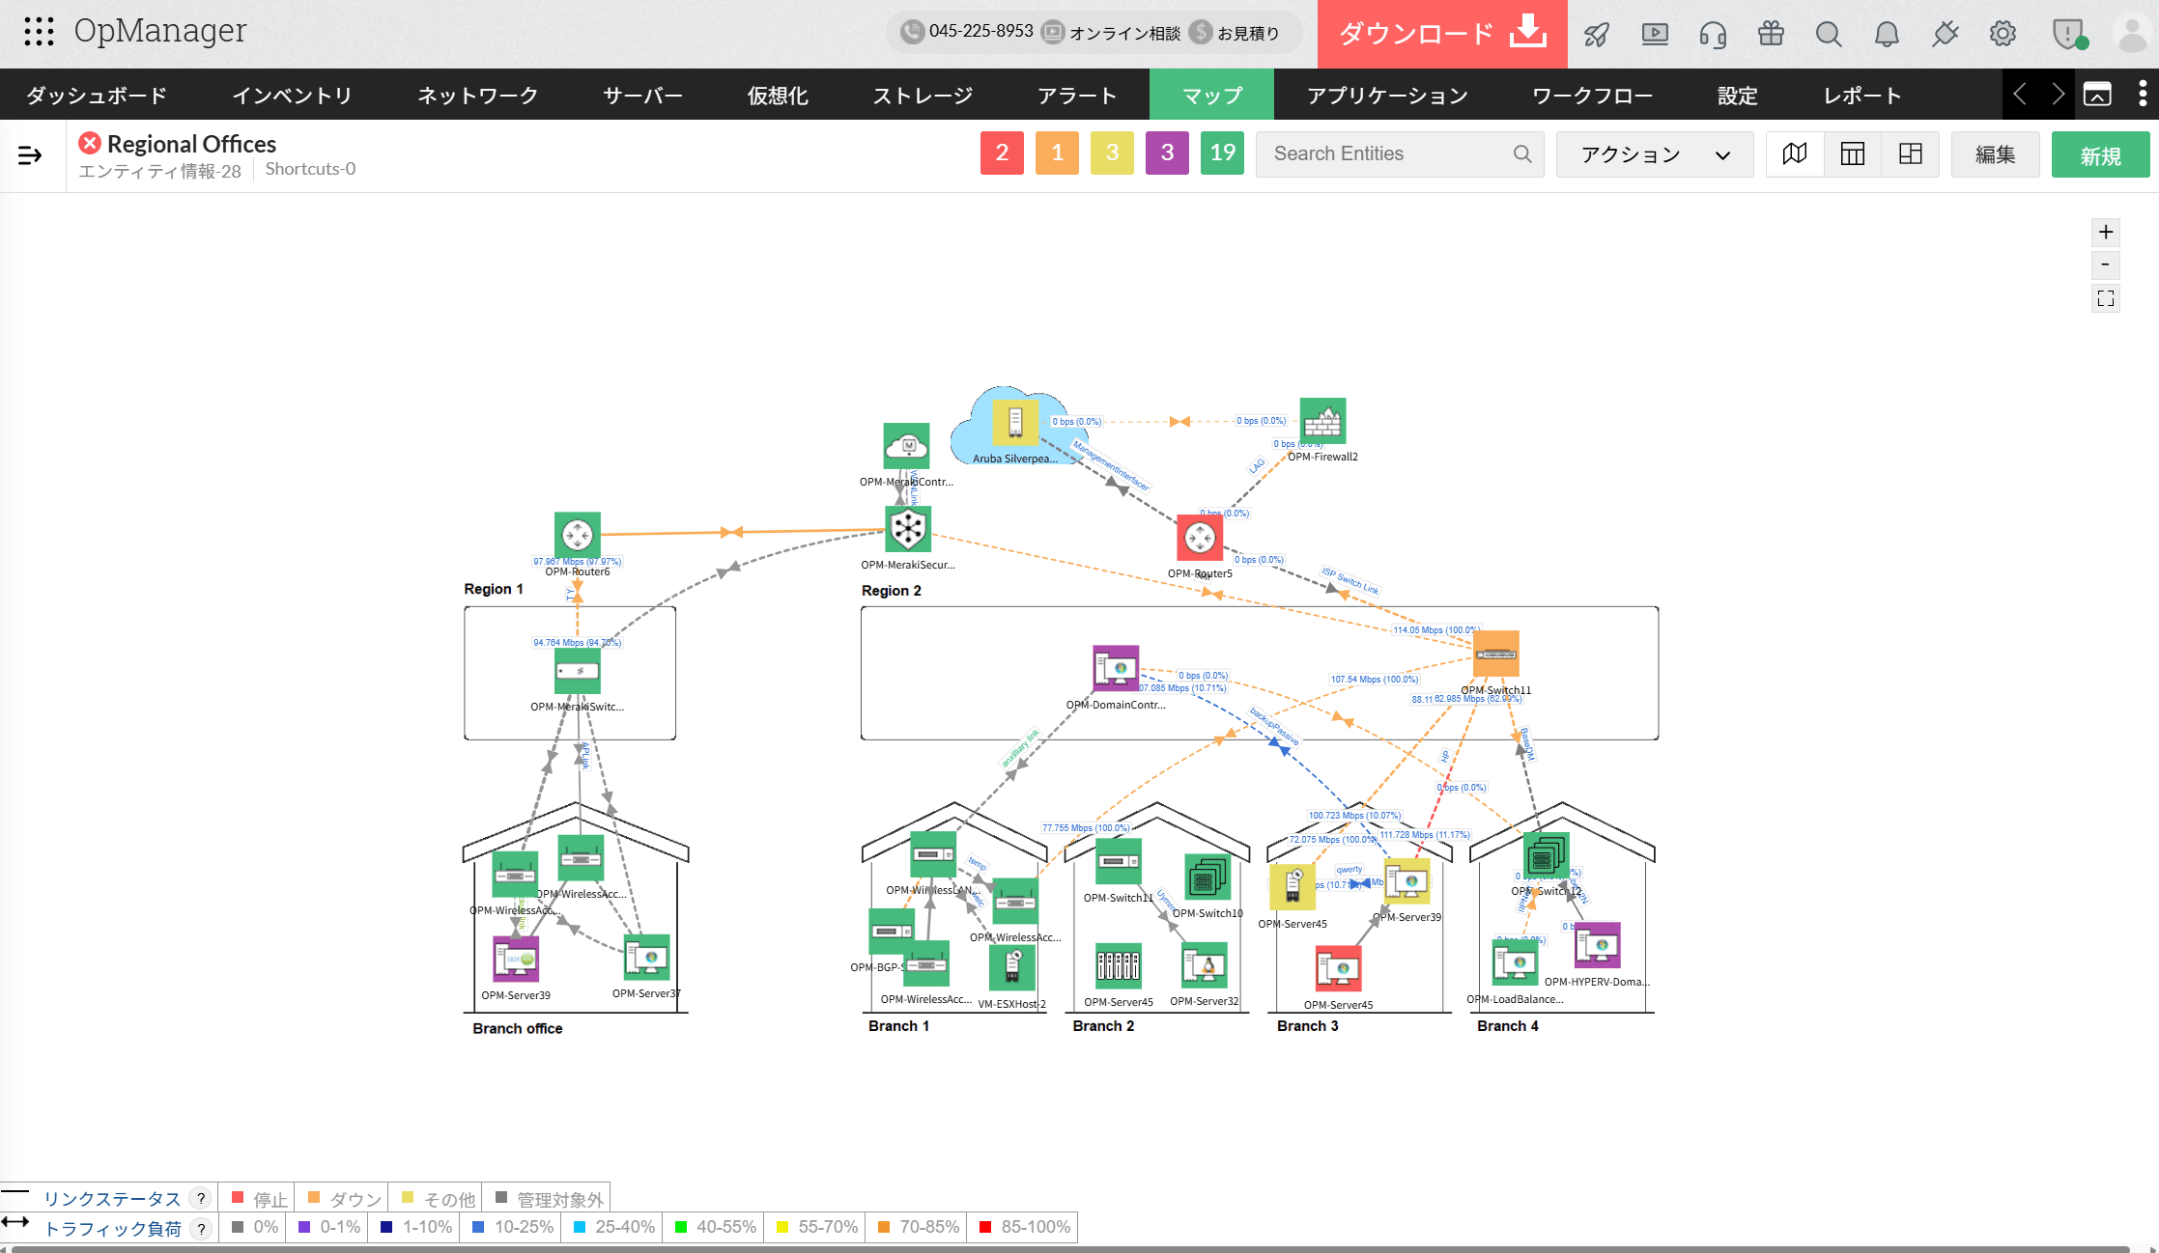Open the ダッシュボード tab

[x=97, y=96]
